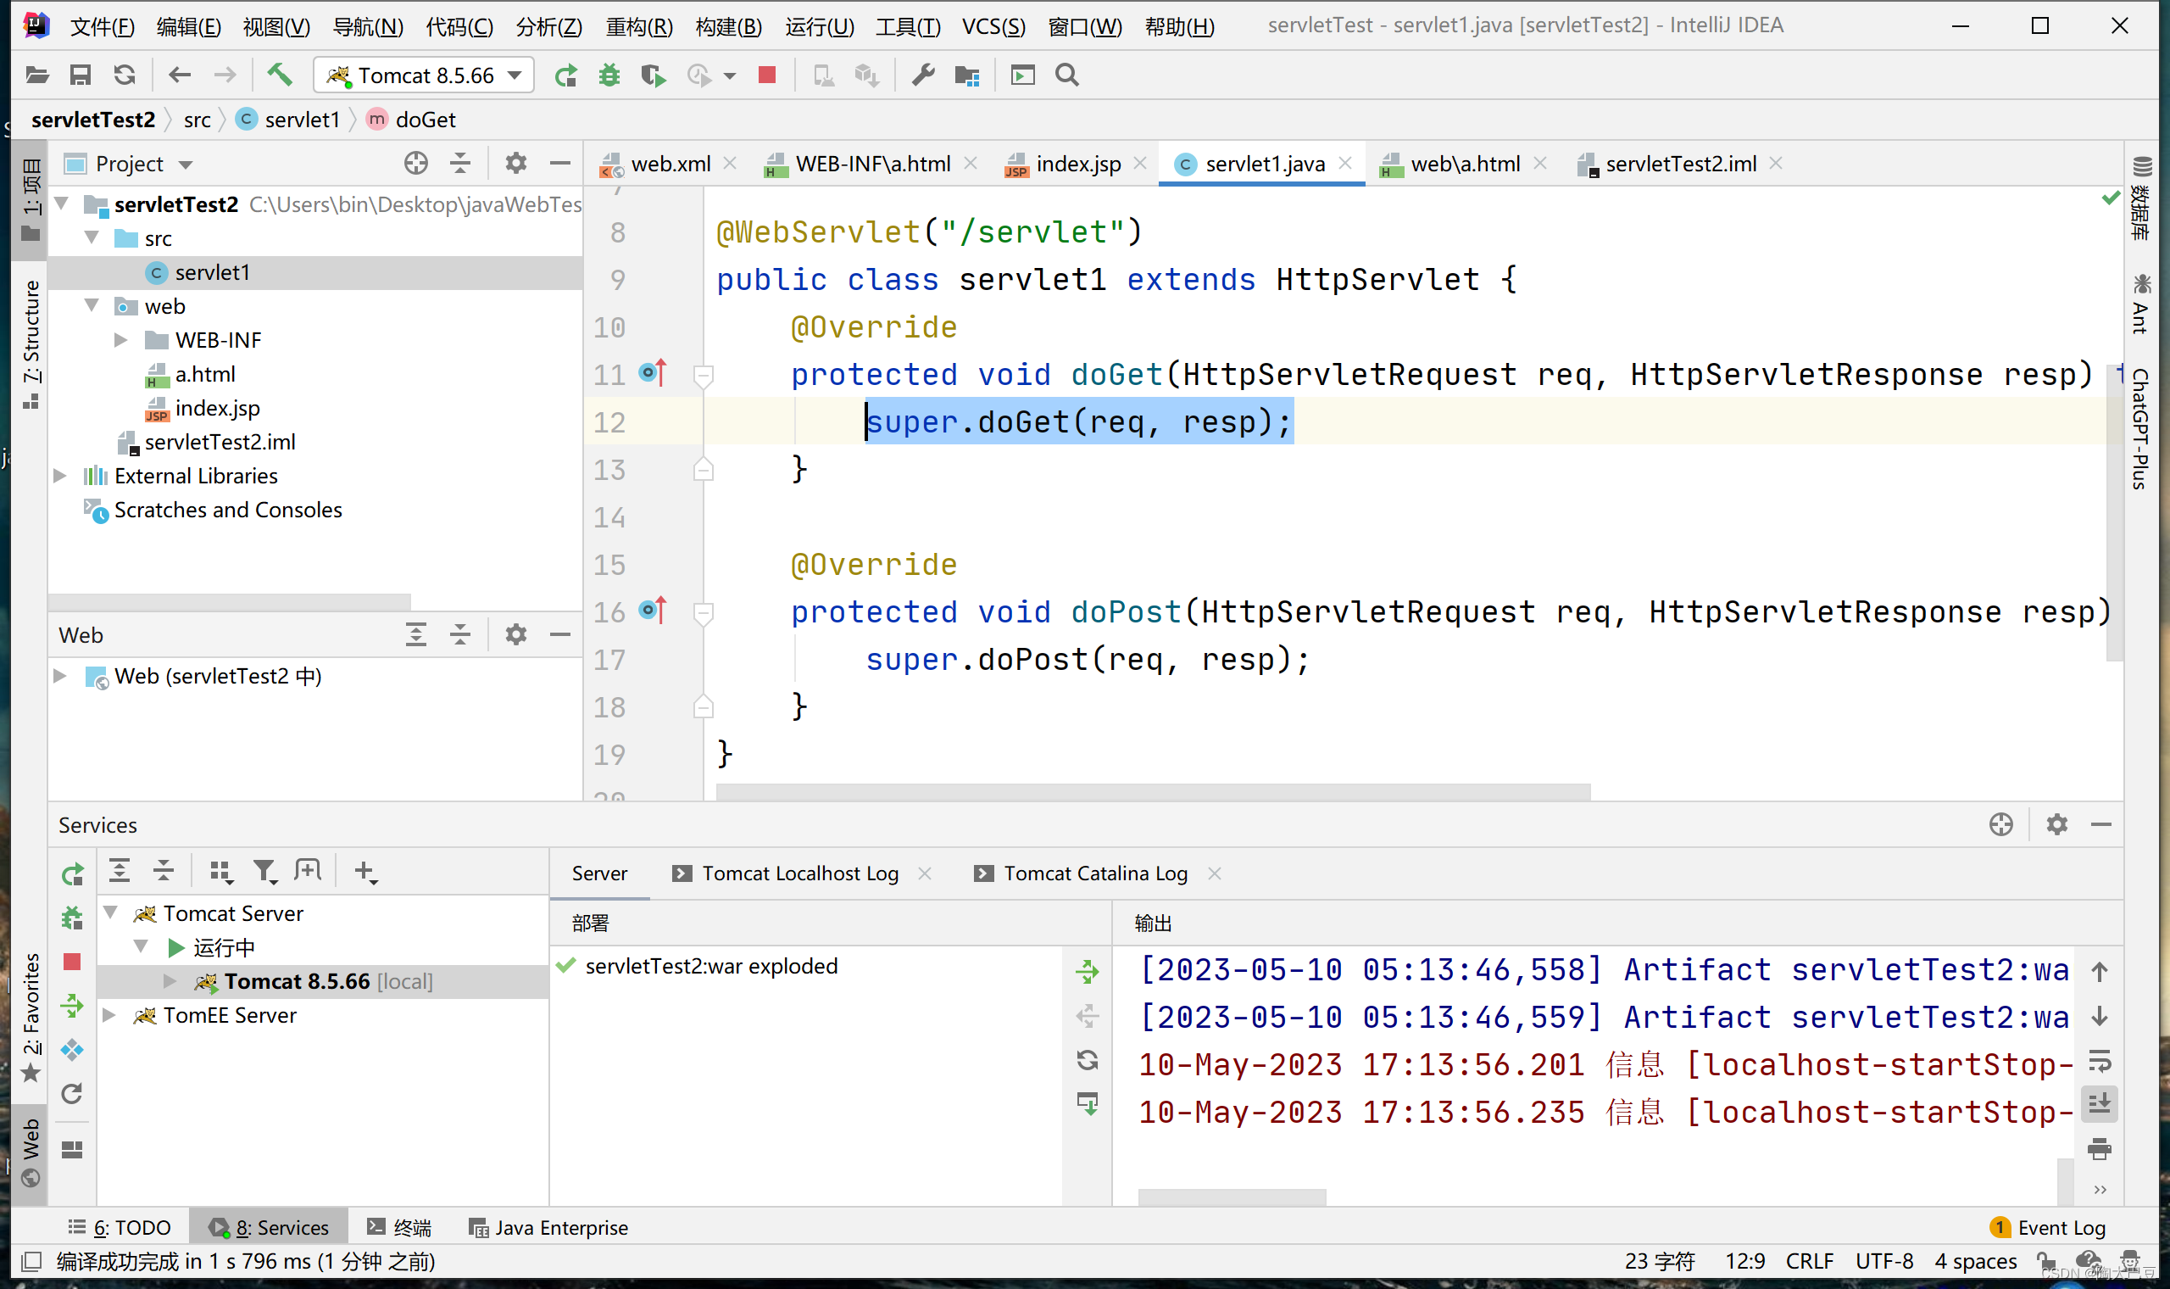Viewport: 2170px width, 1289px height.
Task: Stop the running Tomcat with red square
Action: pos(766,75)
